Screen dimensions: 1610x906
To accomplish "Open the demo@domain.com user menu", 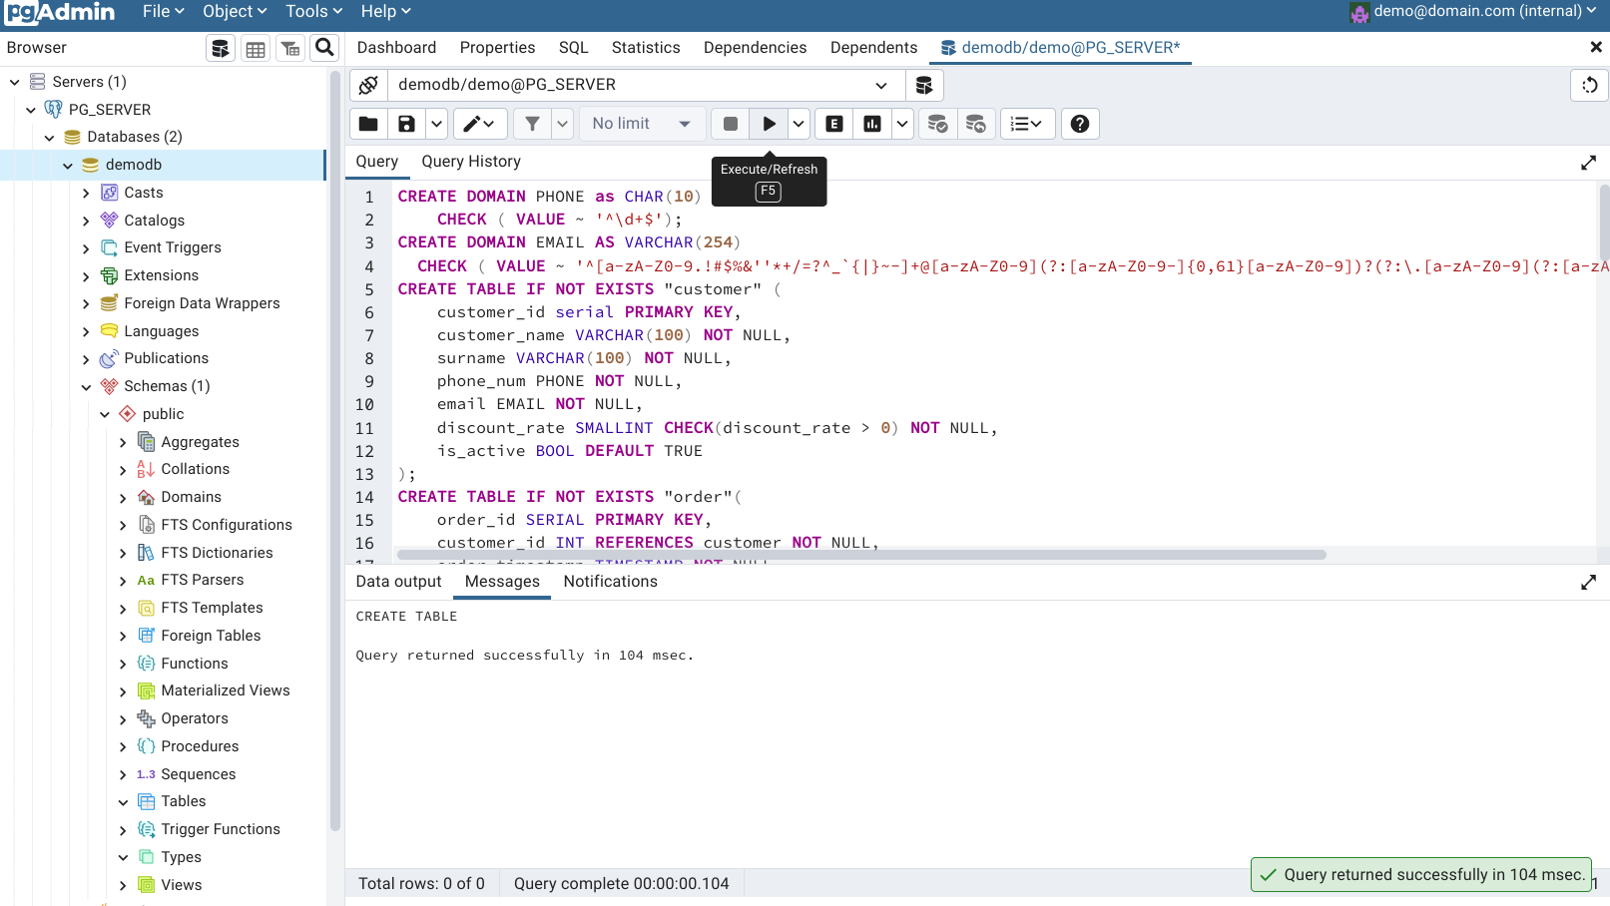I will (1483, 12).
